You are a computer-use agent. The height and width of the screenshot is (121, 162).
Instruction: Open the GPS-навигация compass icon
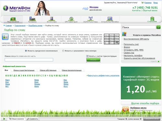click(71, 19)
